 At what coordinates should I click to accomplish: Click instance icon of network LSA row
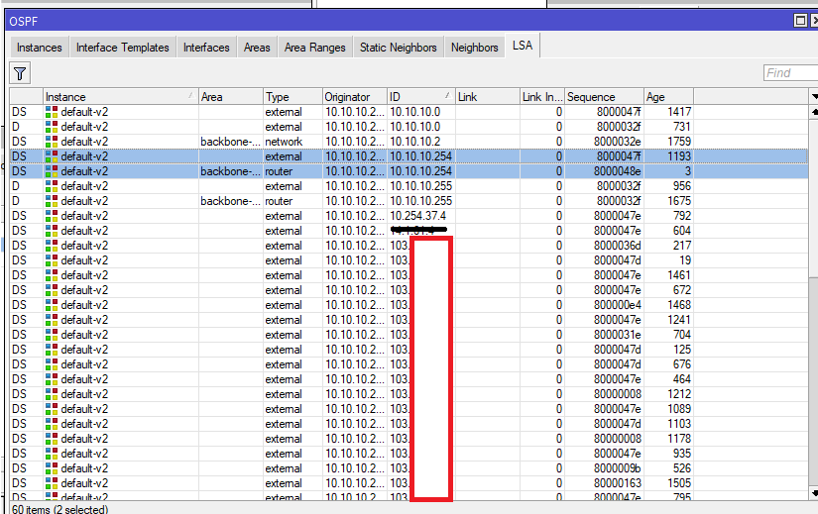(52, 142)
